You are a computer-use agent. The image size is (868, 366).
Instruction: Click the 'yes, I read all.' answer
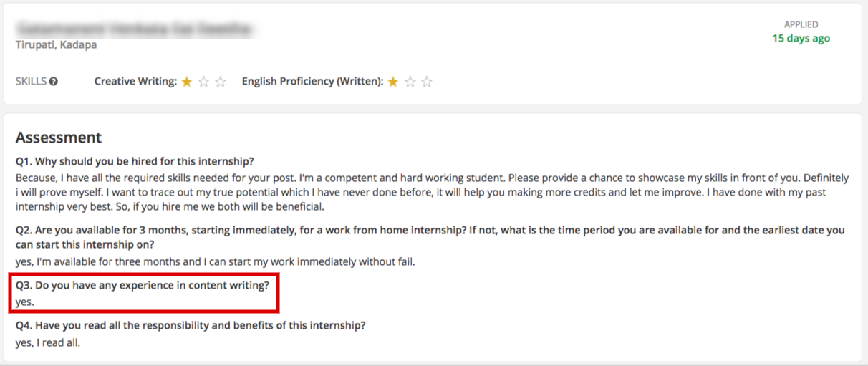pyautogui.click(x=48, y=342)
